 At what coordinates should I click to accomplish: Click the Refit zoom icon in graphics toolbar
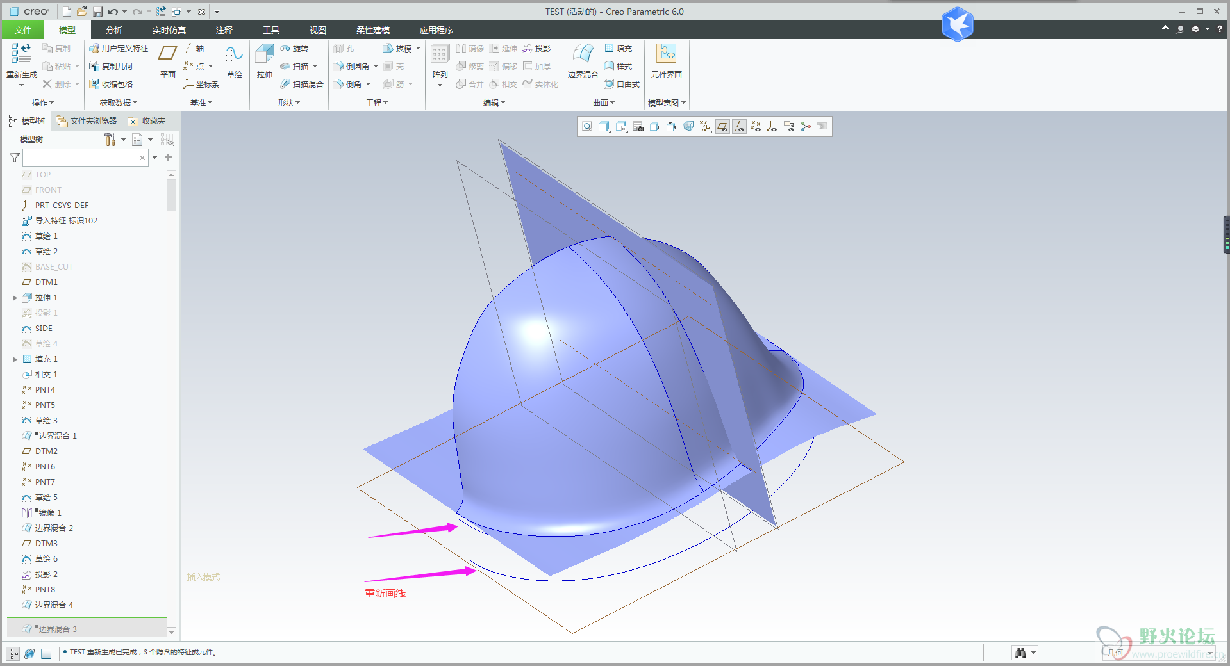[587, 127]
